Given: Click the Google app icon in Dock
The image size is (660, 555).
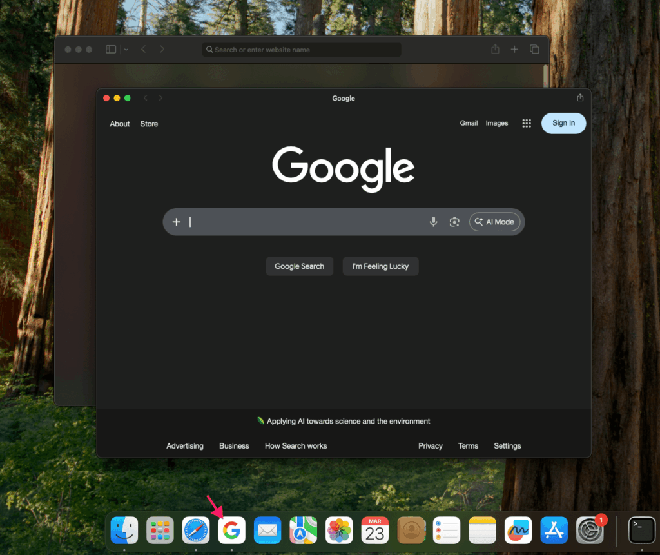Looking at the screenshot, I should click(x=231, y=530).
